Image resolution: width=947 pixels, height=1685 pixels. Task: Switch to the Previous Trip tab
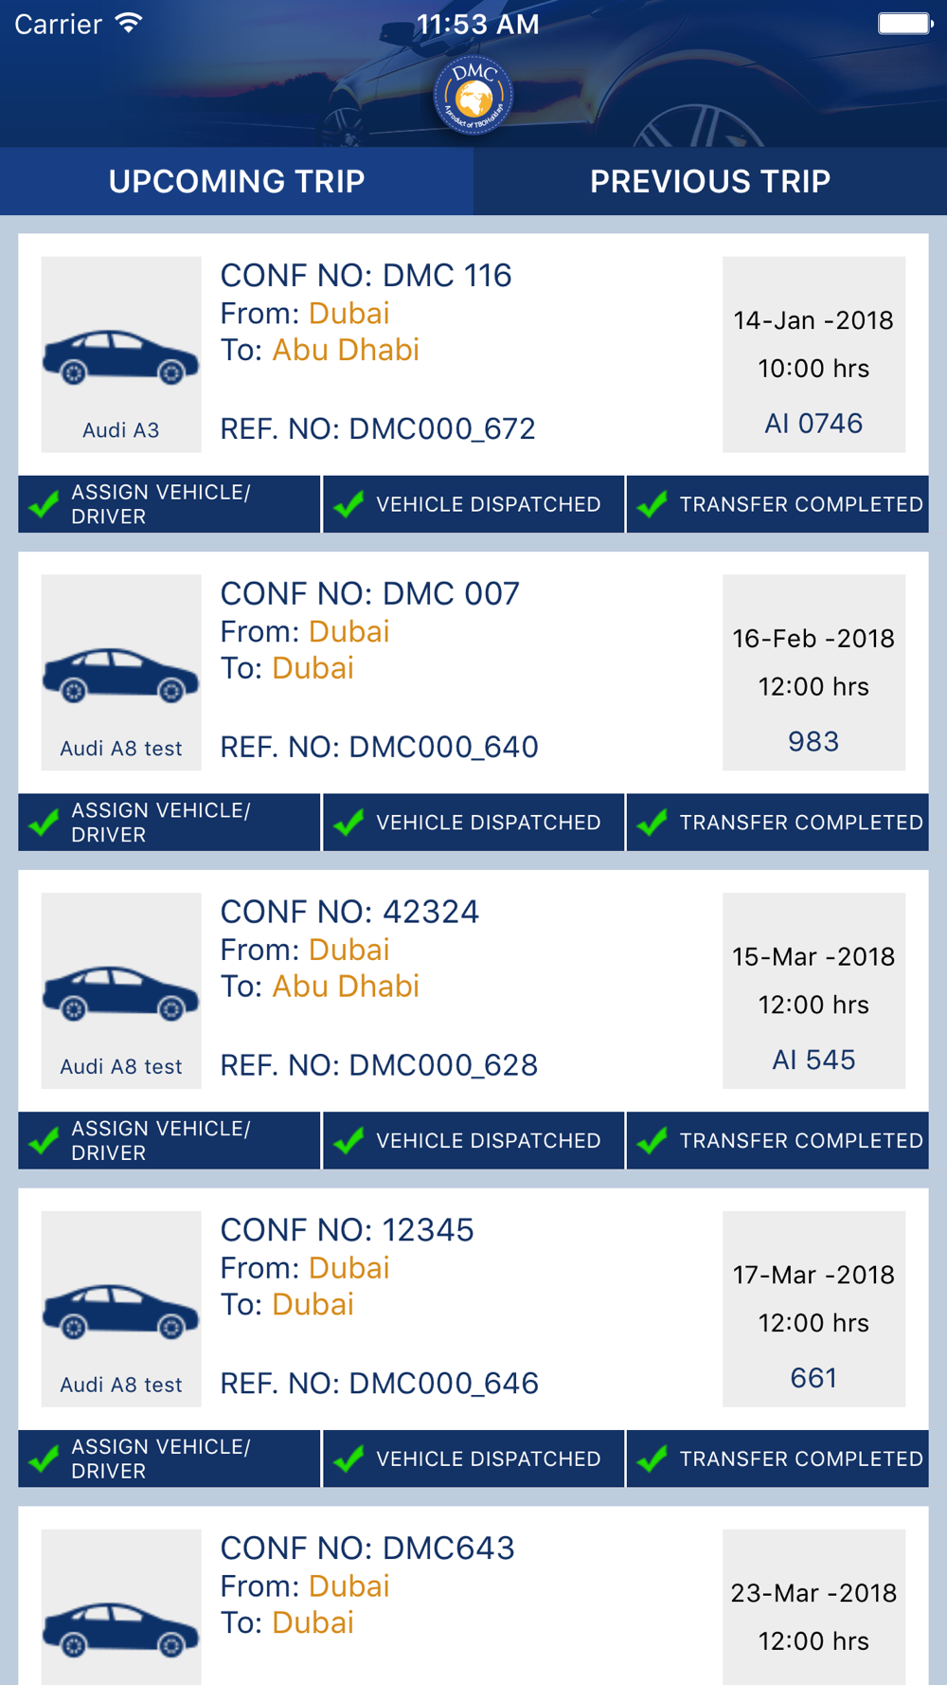pyautogui.click(x=710, y=181)
